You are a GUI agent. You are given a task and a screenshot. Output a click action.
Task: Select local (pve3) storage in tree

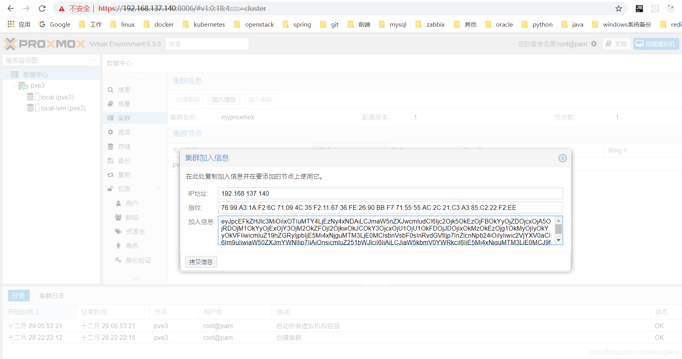pos(57,97)
